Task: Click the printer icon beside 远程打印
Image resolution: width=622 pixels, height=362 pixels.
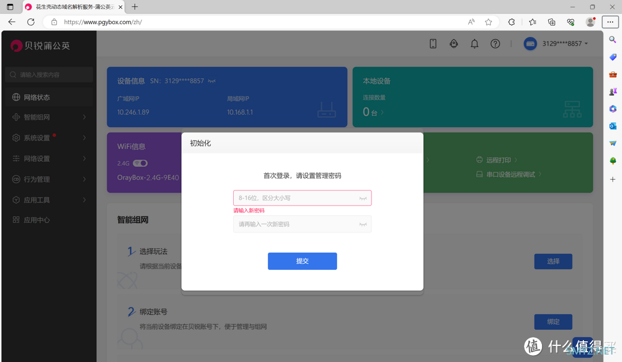Action: pos(480,160)
